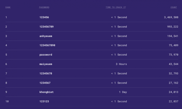Click the 993,222 count value
The image size is (182, 109).
click(x=173, y=27)
